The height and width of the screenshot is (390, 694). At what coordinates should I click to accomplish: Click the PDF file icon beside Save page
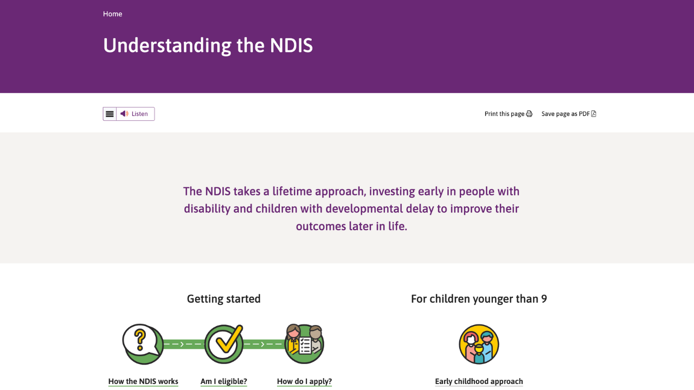[594, 113]
